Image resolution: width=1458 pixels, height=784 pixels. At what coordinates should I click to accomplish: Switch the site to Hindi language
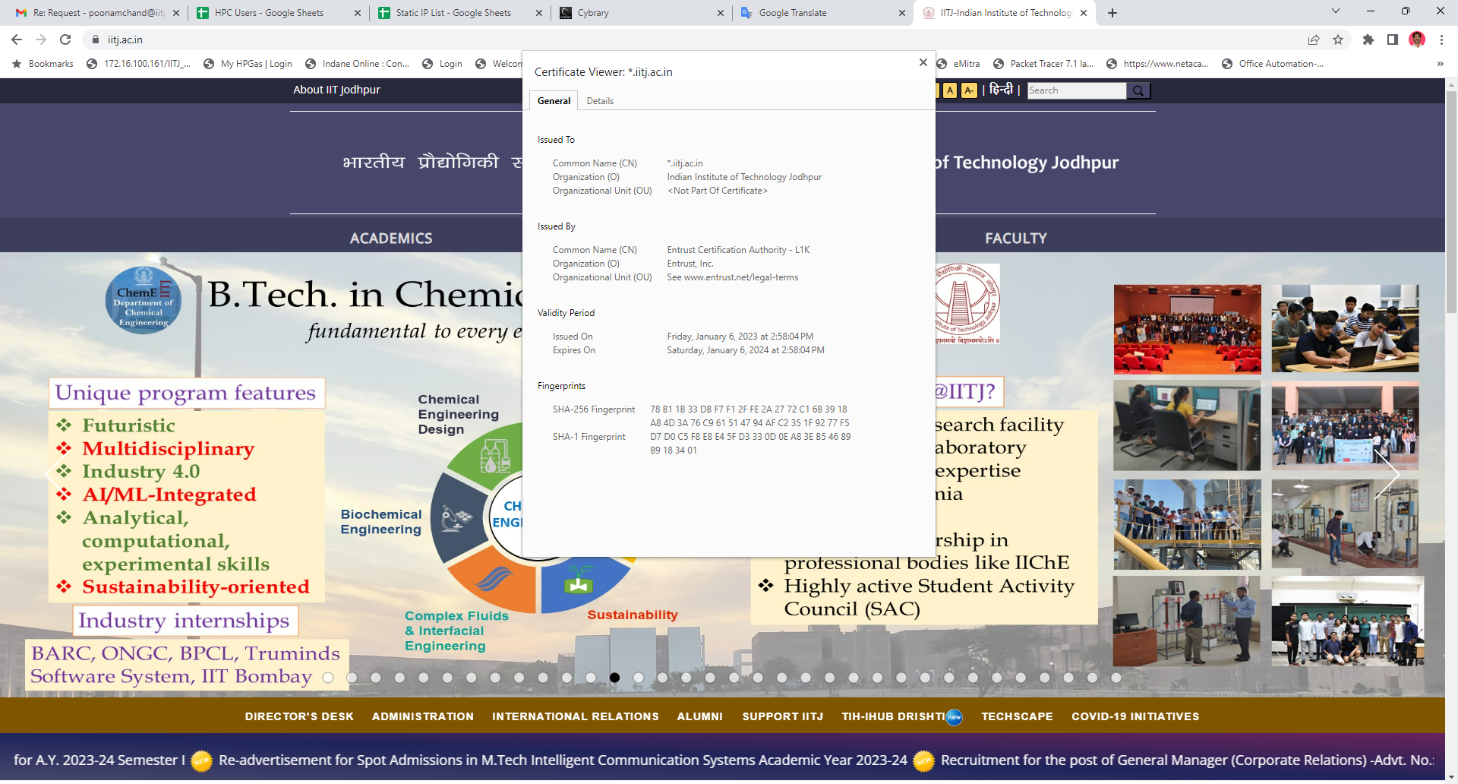coord(1001,90)
